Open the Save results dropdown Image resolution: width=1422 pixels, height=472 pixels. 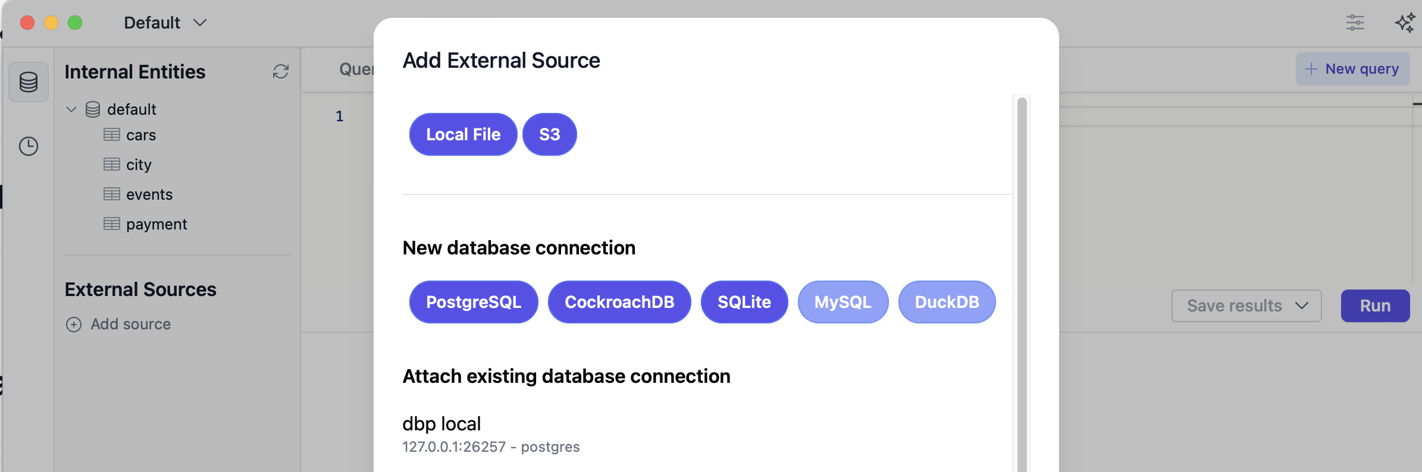pyautogui.click(x=1246, y=306)
